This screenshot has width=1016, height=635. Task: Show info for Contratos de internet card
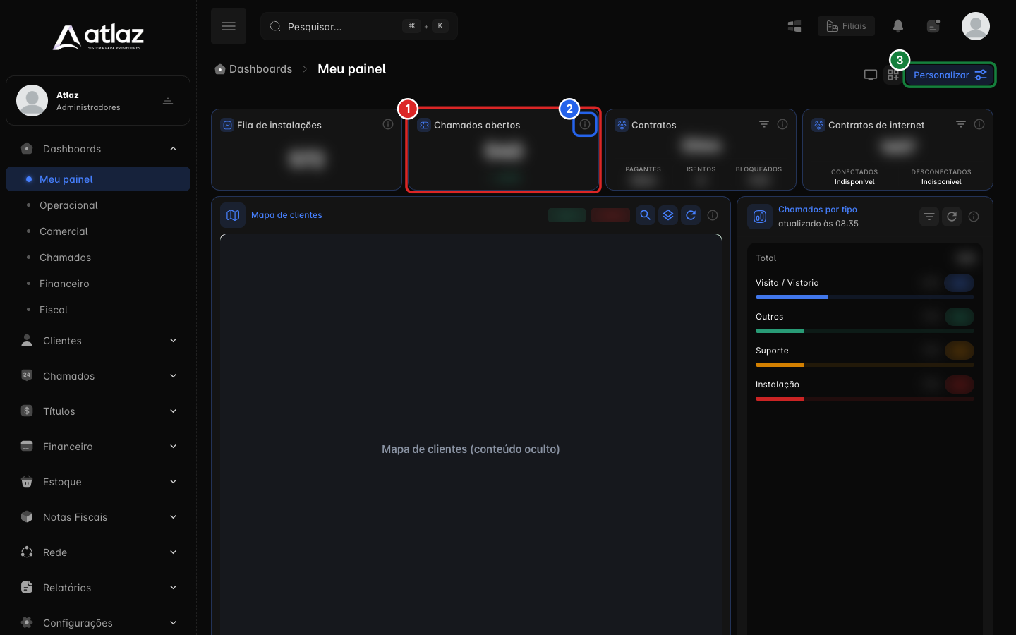pyautogui.click(x=979, y=124)
